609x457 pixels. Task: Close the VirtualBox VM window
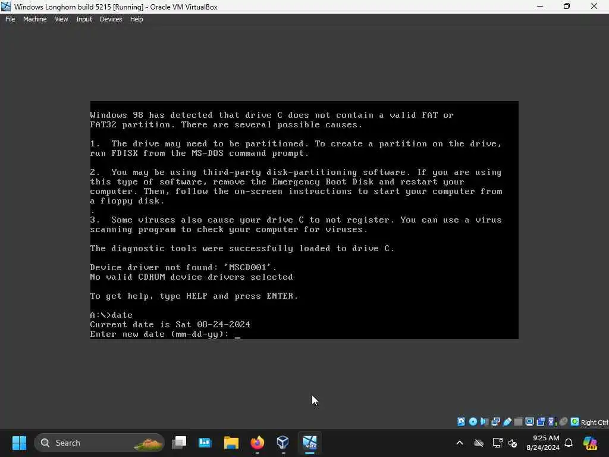coord(594,7)
